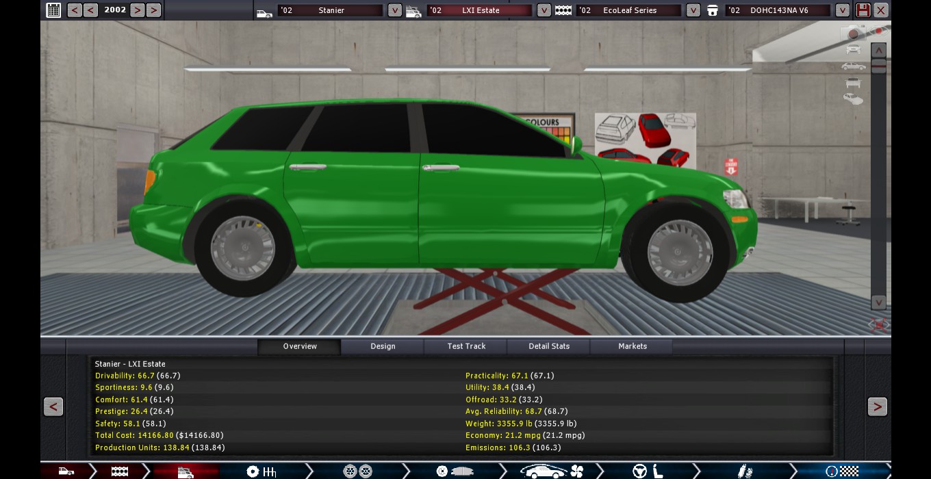
Task: Open the highlighted trim step in bottom bar
Action: [x=185, y=471]
